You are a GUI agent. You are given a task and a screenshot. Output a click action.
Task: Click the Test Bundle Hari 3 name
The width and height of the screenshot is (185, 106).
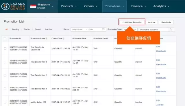[39, 62]
